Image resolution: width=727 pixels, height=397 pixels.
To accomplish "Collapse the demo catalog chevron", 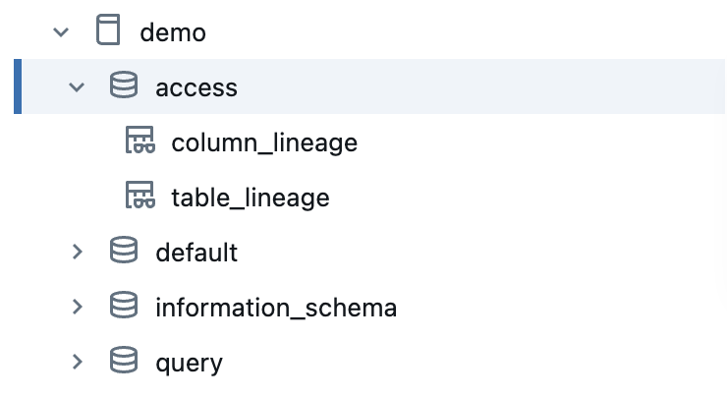I will 62,32.
